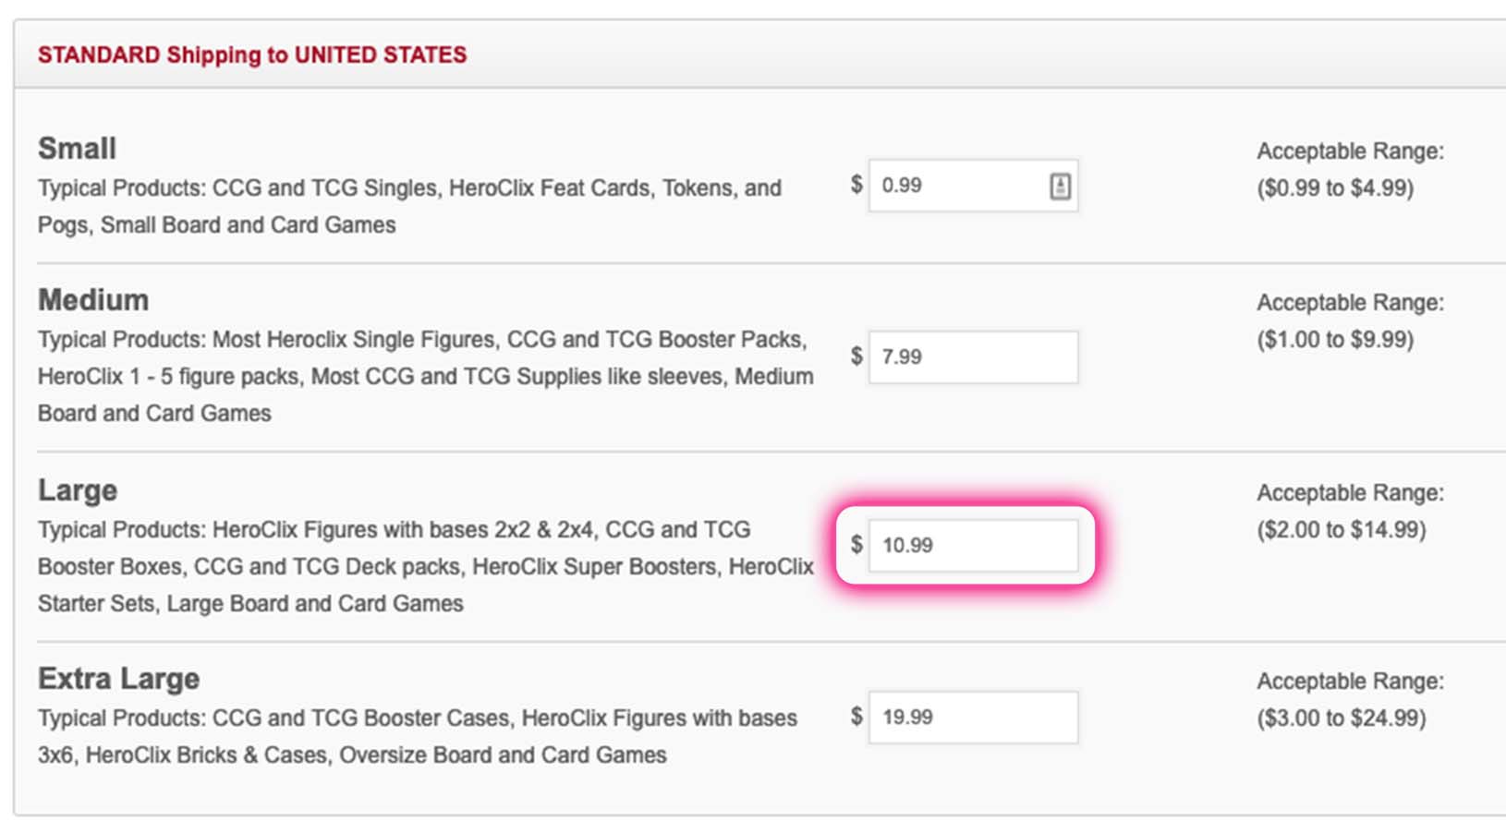The image size is (1506, 833).
Task: Click the Small size category heading
Action: click(x=76, y=148)
